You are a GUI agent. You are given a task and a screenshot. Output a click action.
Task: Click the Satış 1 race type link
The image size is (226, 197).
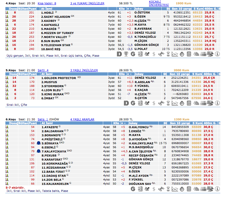pos(43,119)
